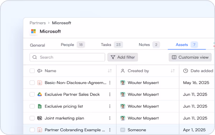Click into the Search field
The height and width of the screenshot is (135, 215).
(67, 57)
